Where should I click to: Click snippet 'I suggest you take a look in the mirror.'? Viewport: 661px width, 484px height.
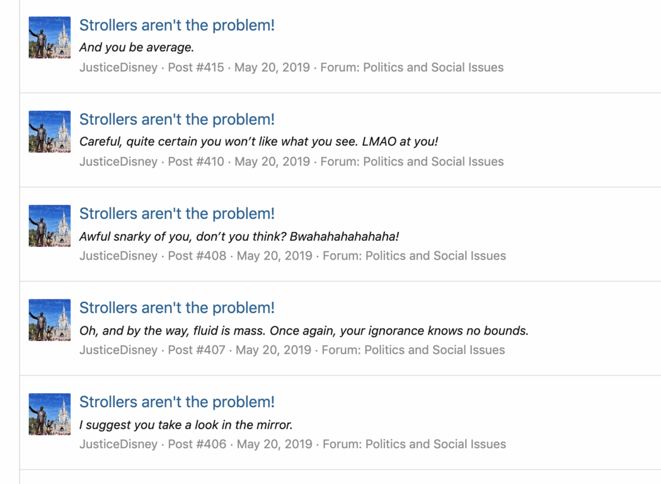coord(186,425)
